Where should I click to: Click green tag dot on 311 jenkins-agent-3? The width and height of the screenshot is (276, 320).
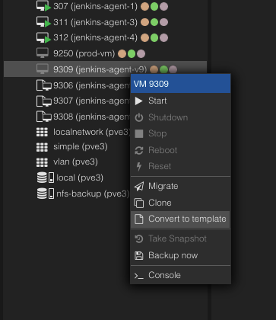[154, 22]
